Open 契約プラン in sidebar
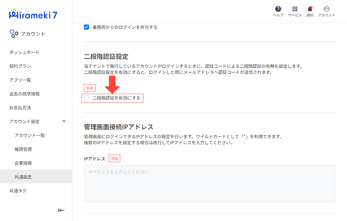 (20, 66)
